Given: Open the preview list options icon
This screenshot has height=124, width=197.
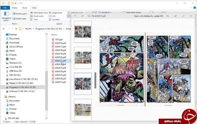Looking at the screenshot, I should coord(168,16).
